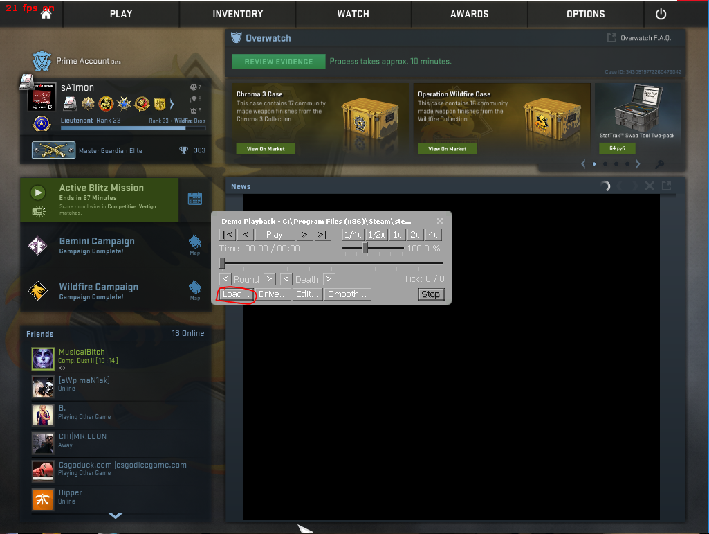Select friend Csgoduck.com

click(118, 471)
